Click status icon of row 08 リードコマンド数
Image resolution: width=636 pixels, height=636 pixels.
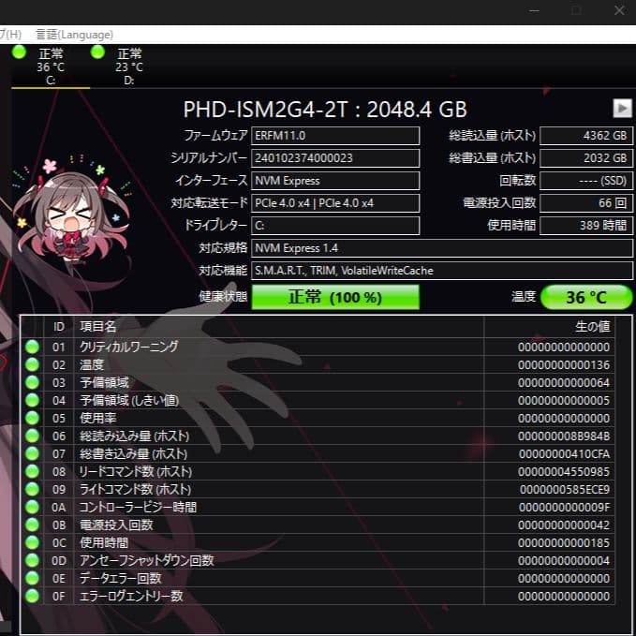(32, 472)
